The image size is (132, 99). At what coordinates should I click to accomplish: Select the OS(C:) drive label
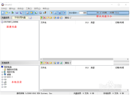click(x=10, y=77)
